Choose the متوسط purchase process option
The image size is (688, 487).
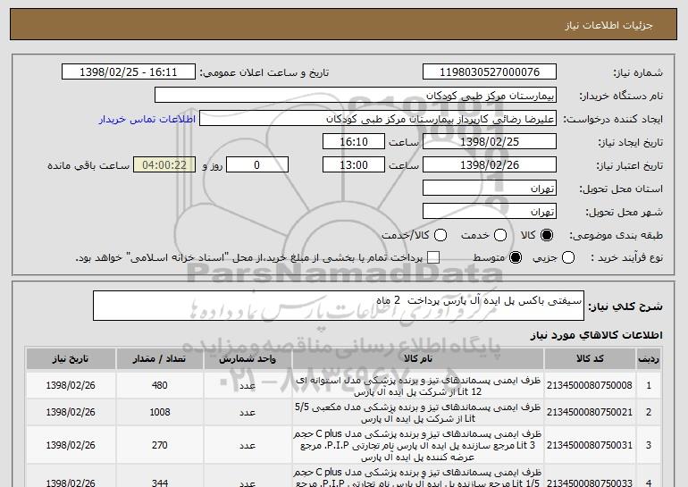click(516, 258)
